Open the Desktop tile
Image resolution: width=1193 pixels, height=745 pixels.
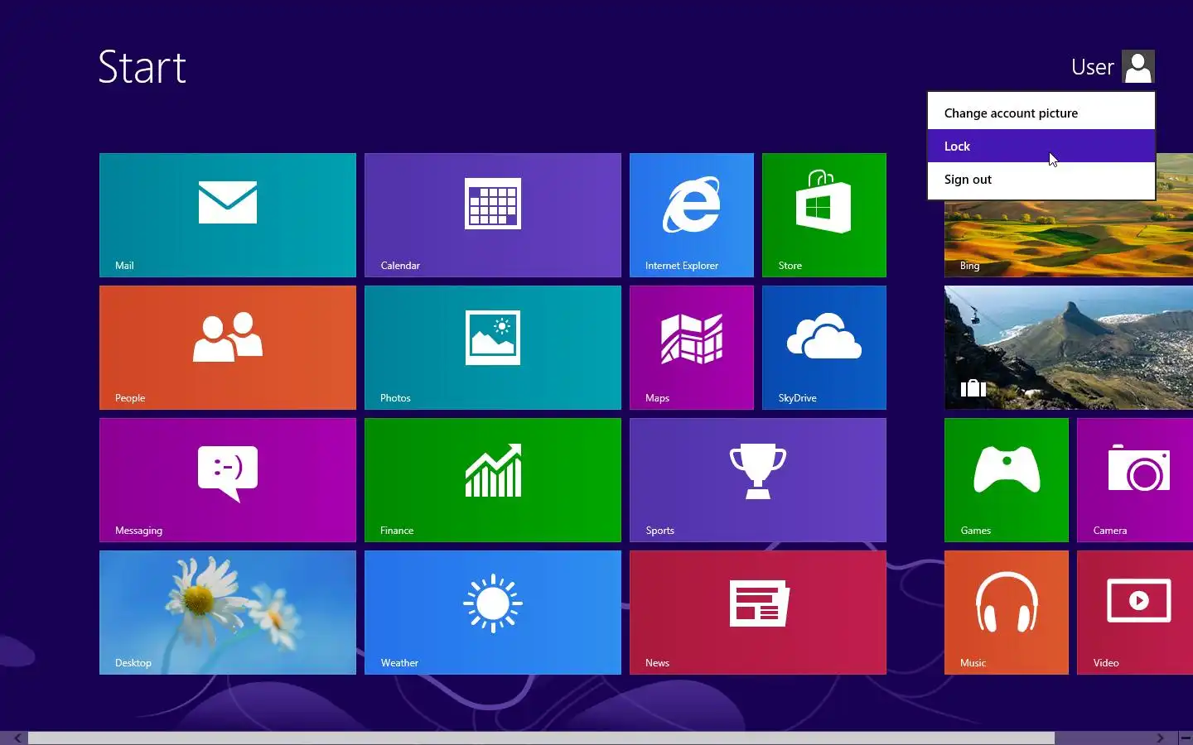(228, 613)
